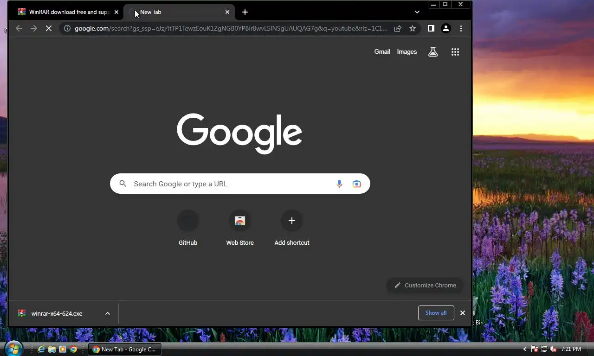This screenshot has width=594, height=356.
Task: Open Google apps grid
Action: click(455, 52)
